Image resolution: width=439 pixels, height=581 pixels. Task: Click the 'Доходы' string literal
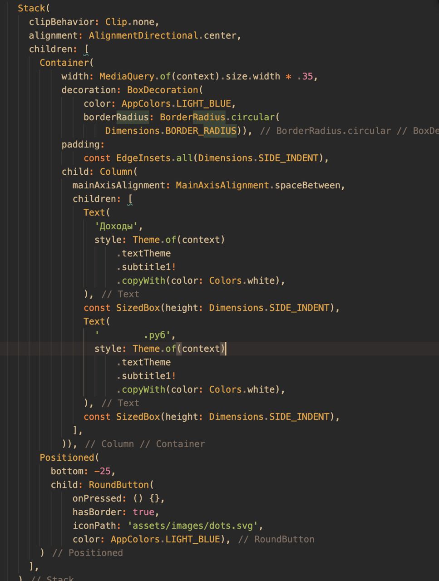point(116,226)
